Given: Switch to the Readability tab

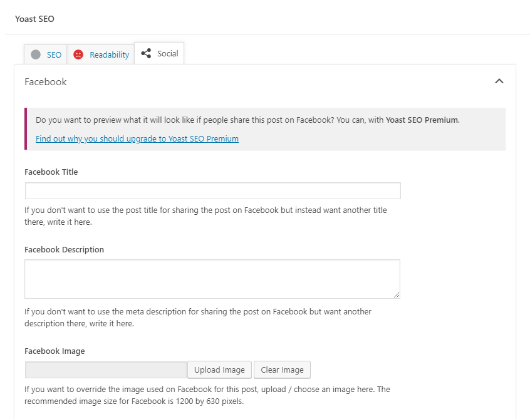Looking at the screenshot, I should click(101, 54).
